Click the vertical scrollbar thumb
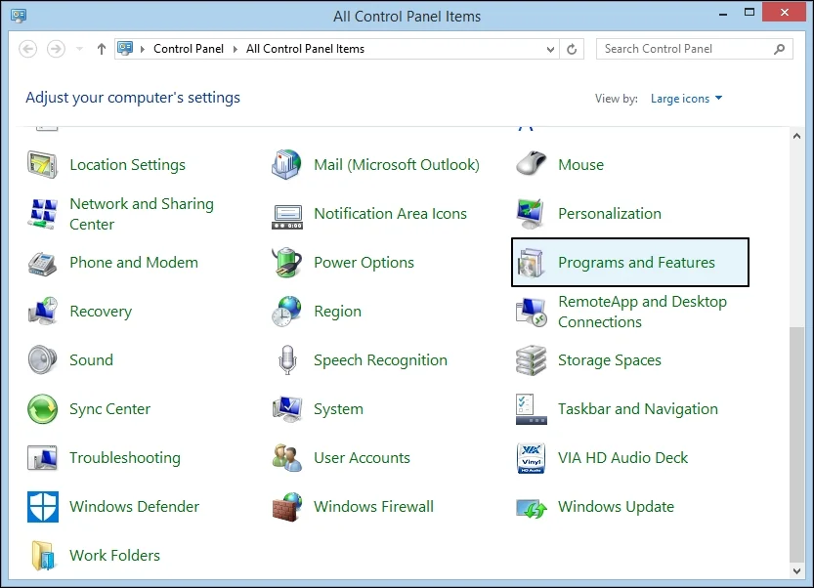 coord(796,444)
